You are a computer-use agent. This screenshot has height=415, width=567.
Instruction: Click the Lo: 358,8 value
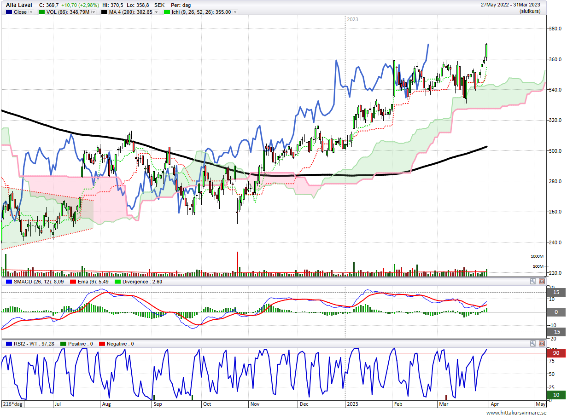(138, 5)
